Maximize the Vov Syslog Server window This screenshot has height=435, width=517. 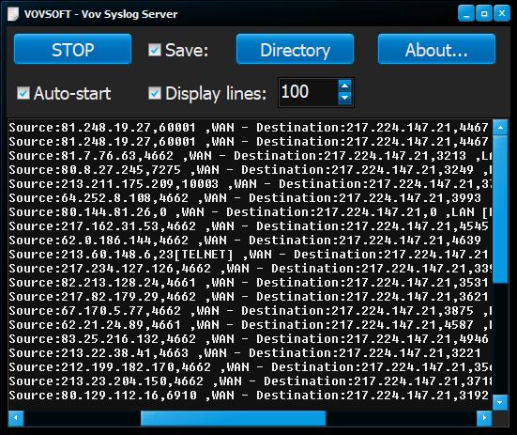click(x=484, y=13)
